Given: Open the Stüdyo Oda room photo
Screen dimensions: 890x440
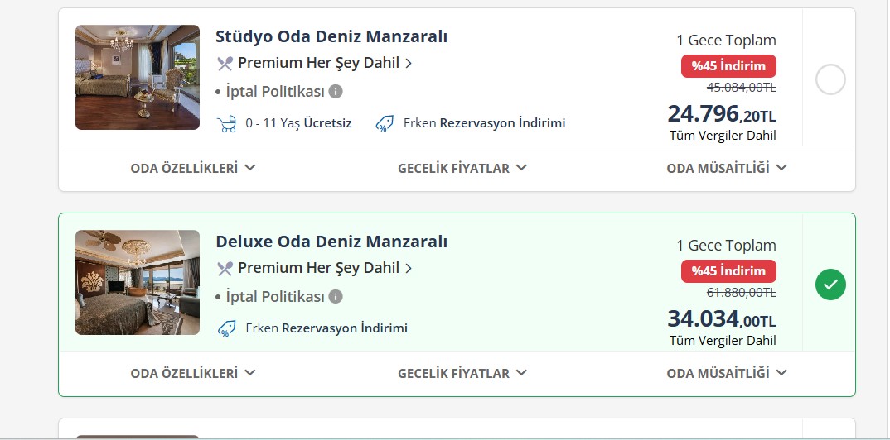Looking at the screenshot, I should click(x=138, y=77).
